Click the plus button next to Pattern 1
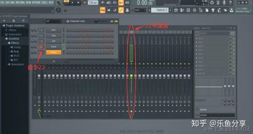Screen dimensions: 253x134 click(170, 10)
